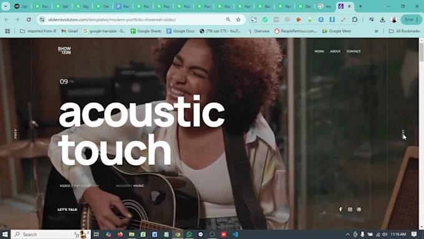
Task: Open Firefox from the taskbar
Action: pyautogui.click(x=120, y=234)
